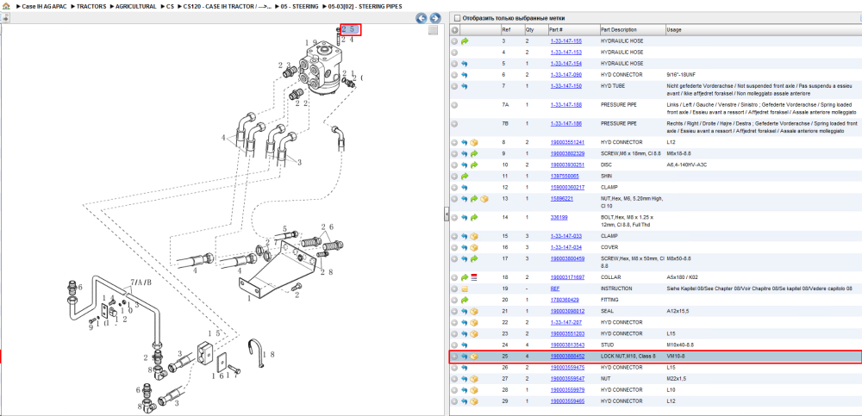The image size is (862, 416).
Task: Click callout '7/A/B' in the diagram
Action: click(141, 284)
